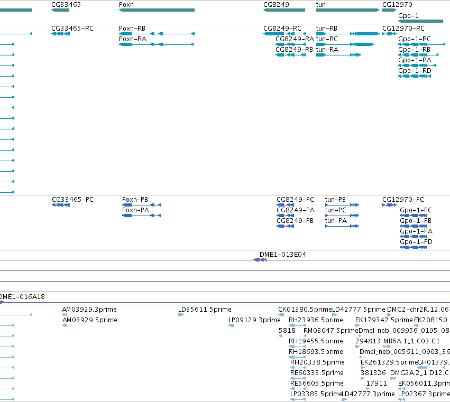This screenshot has height=402, width=450.
Task: Click the CG8249-RB transcript
Action: click(x=290, y=55)
